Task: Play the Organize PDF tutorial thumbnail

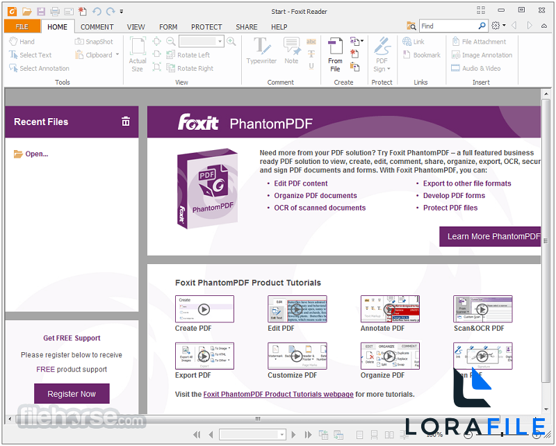Action: point(390,356)
